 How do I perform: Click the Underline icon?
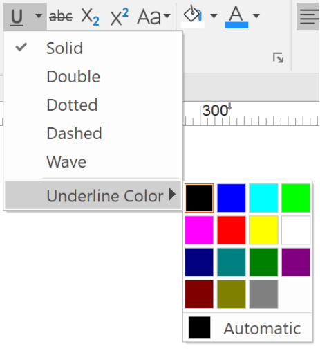(x=17, y=17)
